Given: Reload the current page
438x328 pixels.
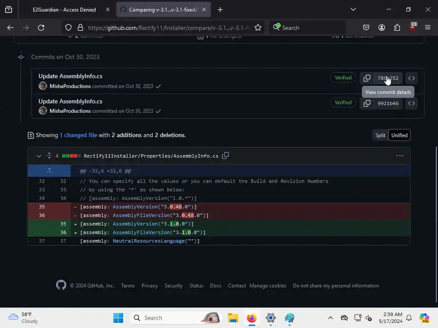Looking at the screenshot, I should pyautogui.click(x=41, y=28).
